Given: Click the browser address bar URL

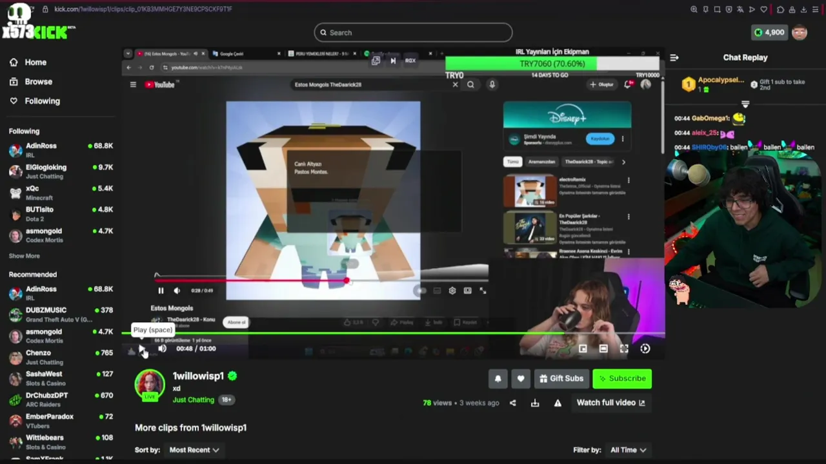Looking at the screenshot, I should [x=143, y=9].
